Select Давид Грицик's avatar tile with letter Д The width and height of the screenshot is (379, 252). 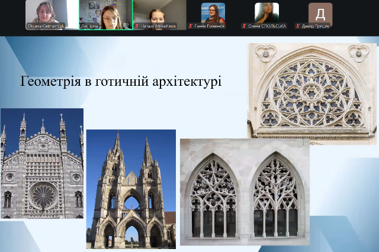coord(320,15)
